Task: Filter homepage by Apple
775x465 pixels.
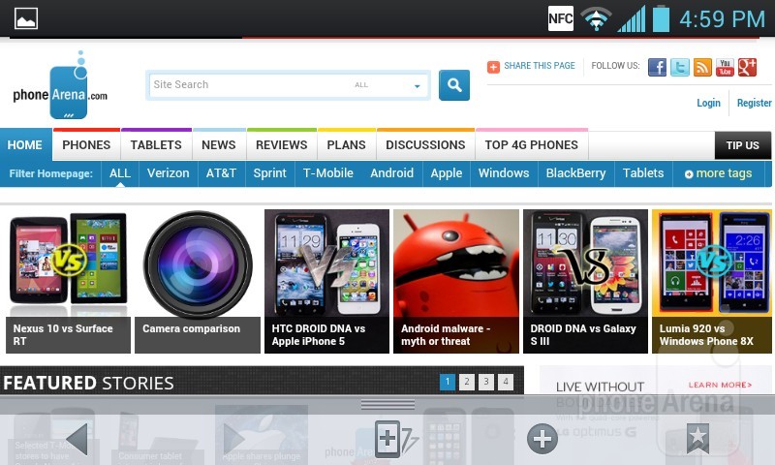Action: [447, 173]
